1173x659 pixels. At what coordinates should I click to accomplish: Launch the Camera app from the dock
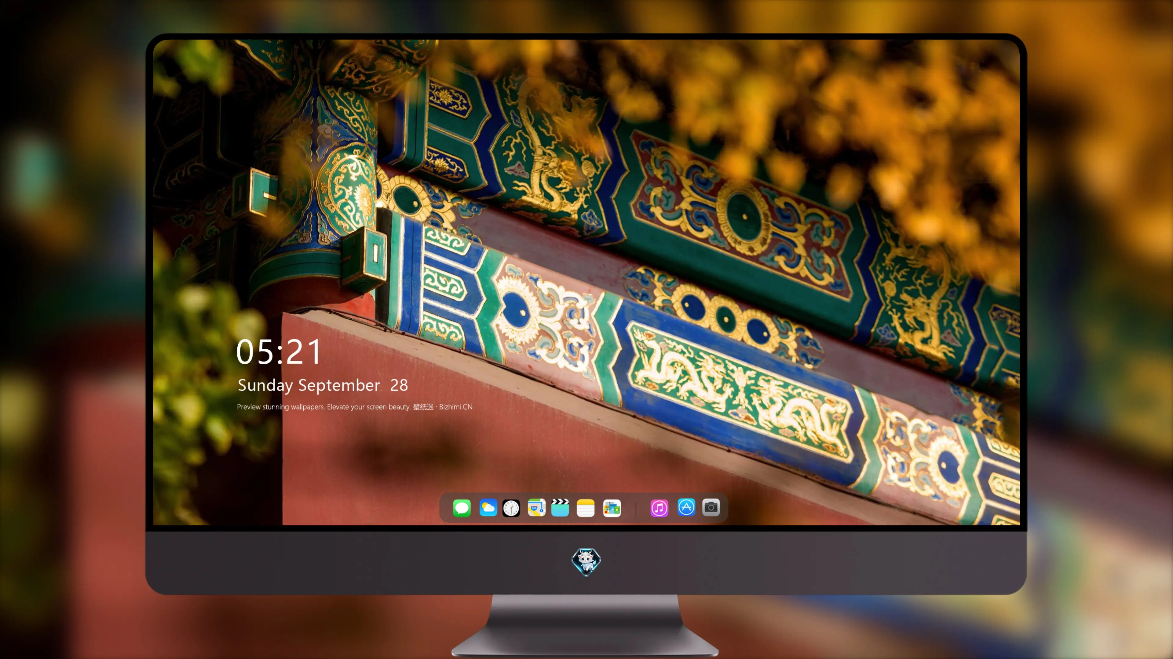click(711, 507)
